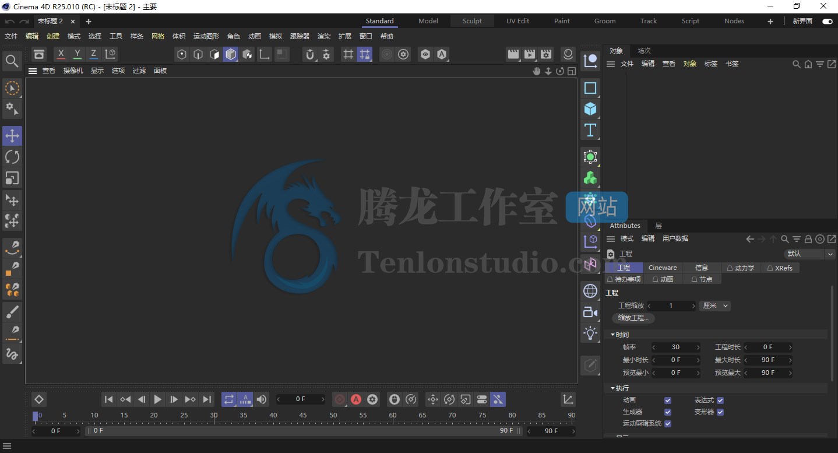Select the Scale tool
The height and width of the screenshot is (453, 838).
tap(12, 178)
